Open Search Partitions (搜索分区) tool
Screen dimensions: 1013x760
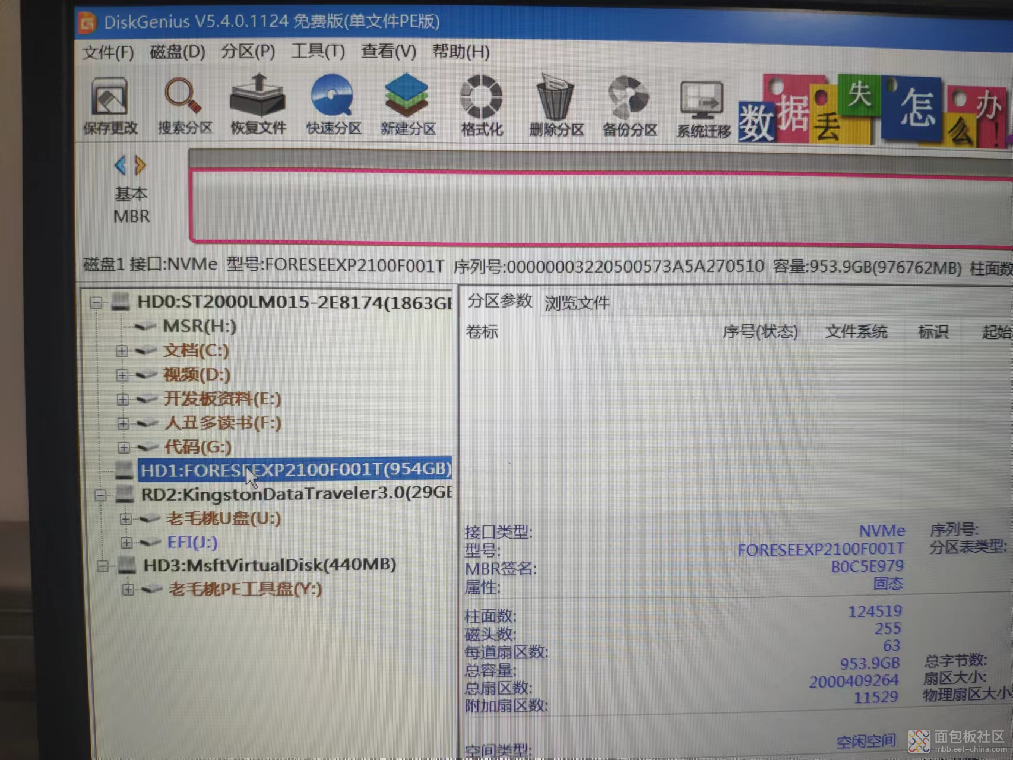click(185, 106)
